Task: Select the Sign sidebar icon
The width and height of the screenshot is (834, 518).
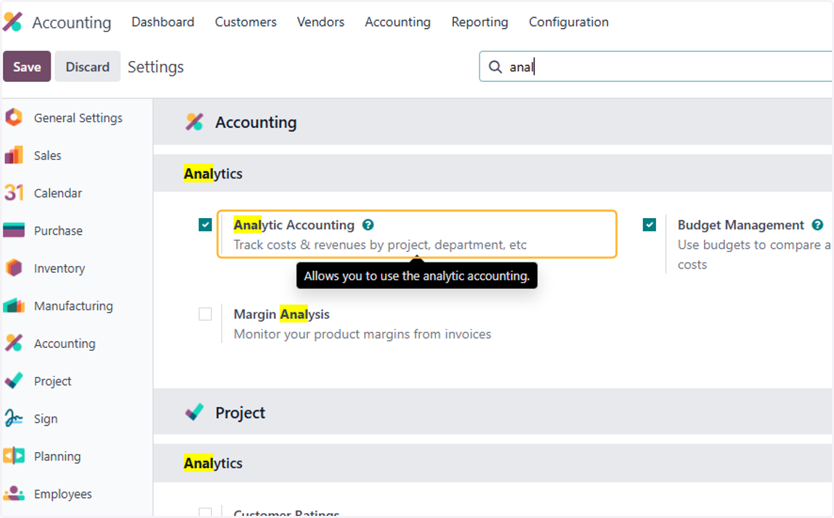Action: click(14, 418)
